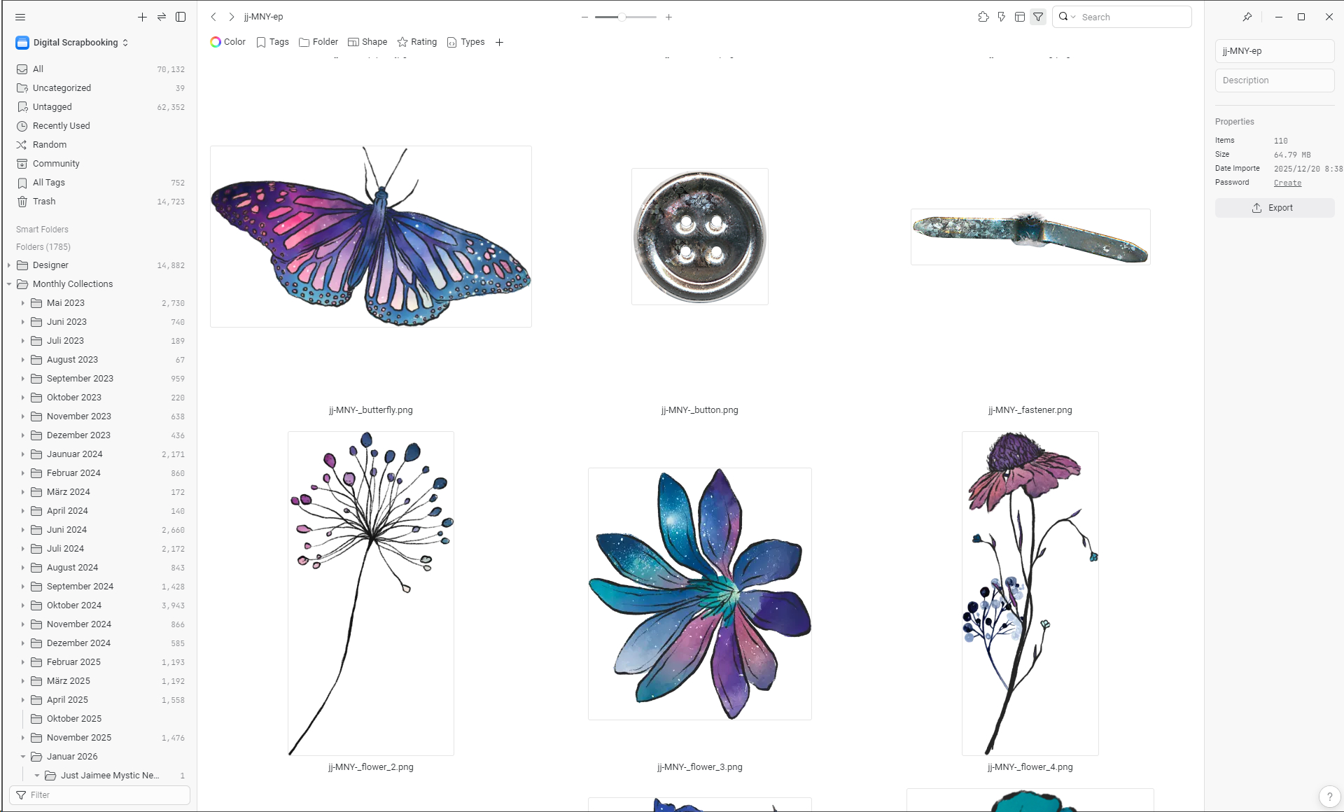The image size is (1344, 812).
Task: Toggle the filter funnel button
Action: [1038, 17]
